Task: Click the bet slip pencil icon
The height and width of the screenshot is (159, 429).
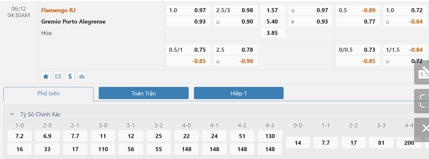Action: pos(423,73)
